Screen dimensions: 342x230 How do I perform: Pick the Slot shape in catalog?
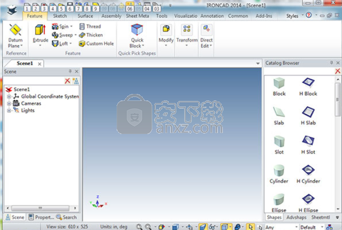click(x=279, y=145)
